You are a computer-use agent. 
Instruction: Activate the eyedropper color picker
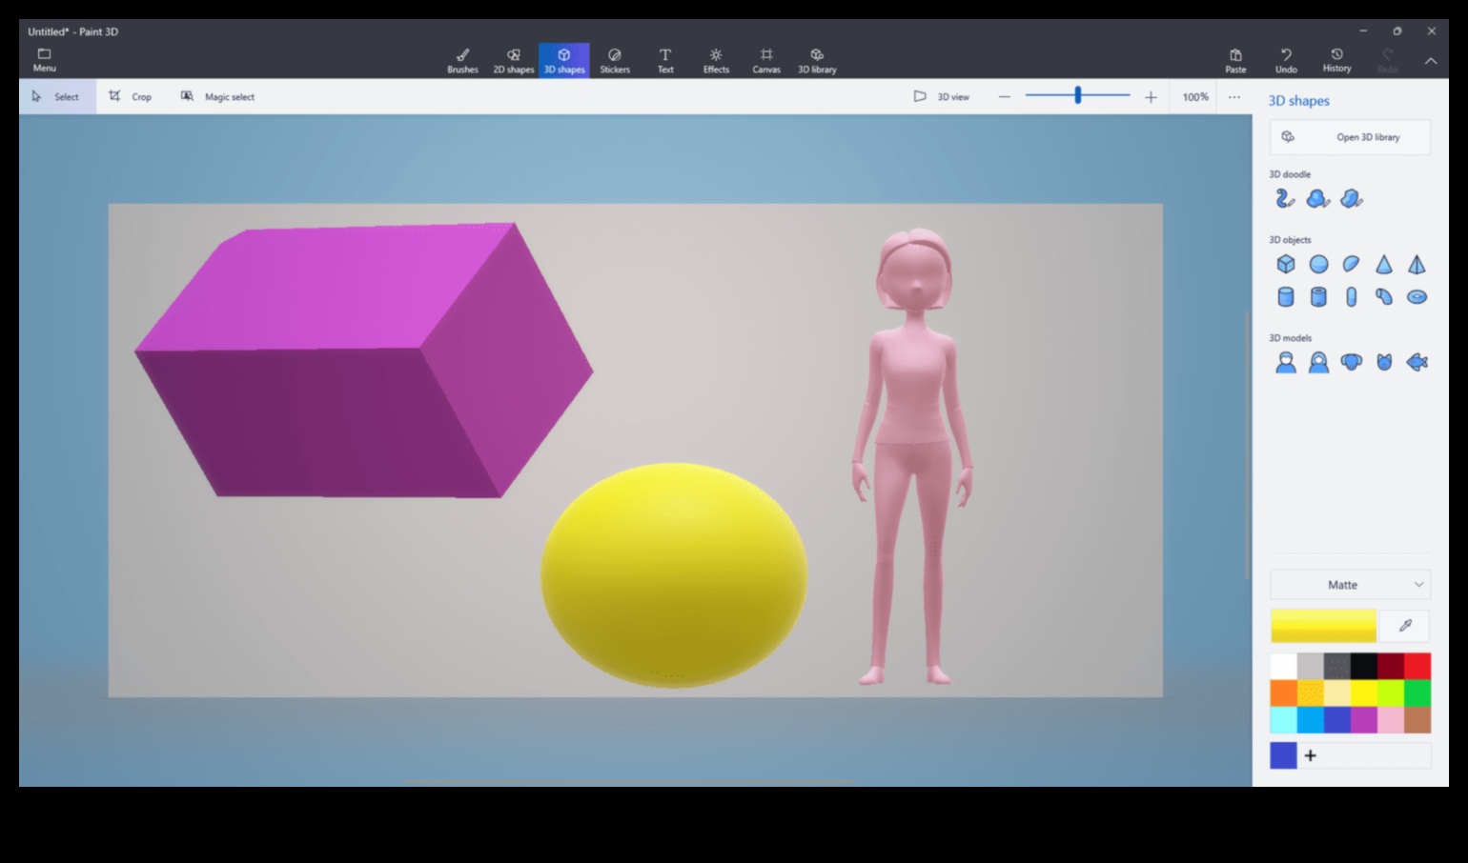point(1404,626)
